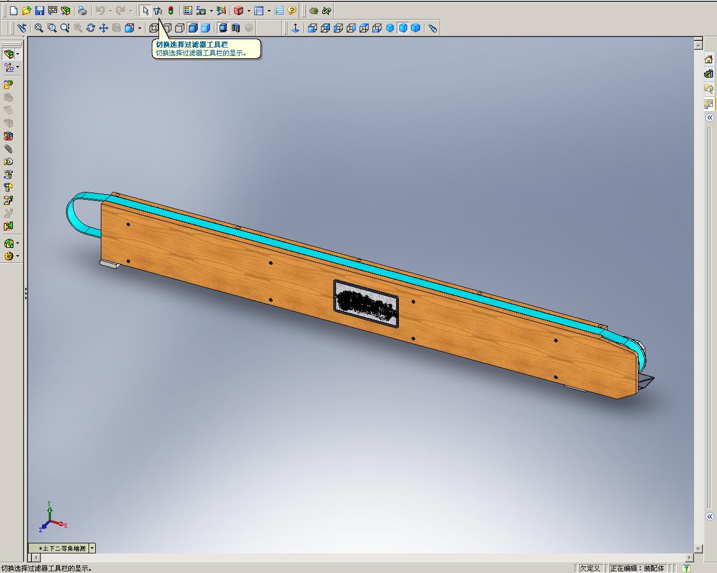Image resolution: width=717 pixels, height=573 pixels.
Task: Open a file using the folder icon
Action: pos(26,11)
